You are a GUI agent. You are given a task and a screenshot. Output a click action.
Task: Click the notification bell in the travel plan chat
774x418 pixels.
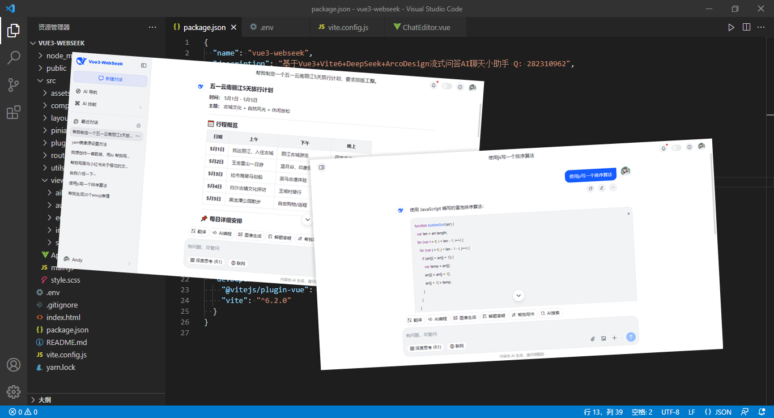(433, 85)
